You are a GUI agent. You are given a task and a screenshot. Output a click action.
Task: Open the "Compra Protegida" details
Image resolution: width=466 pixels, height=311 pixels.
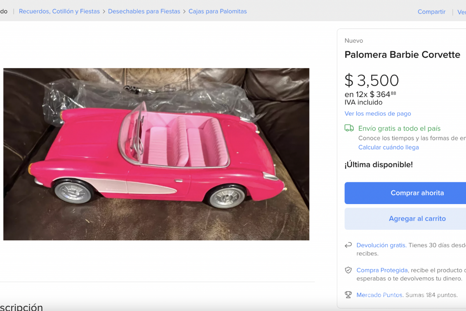tap(382, 270)
